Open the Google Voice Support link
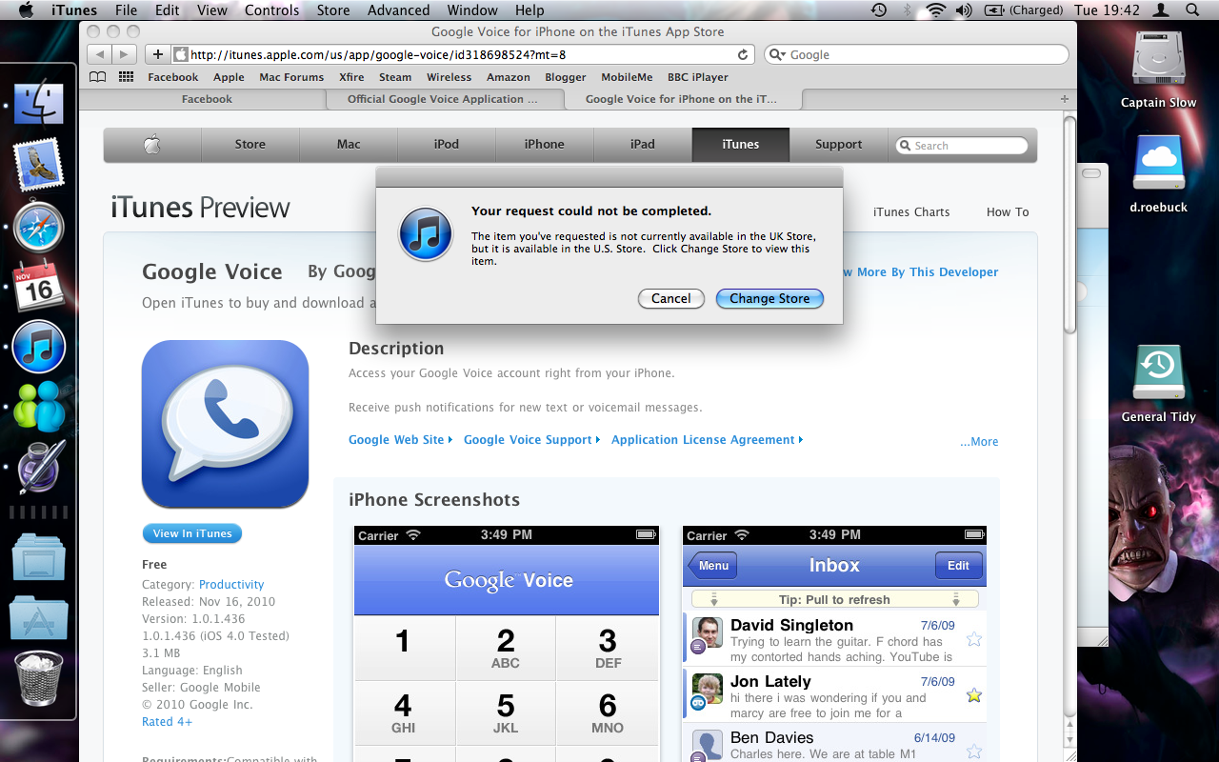 pos(531,440)
